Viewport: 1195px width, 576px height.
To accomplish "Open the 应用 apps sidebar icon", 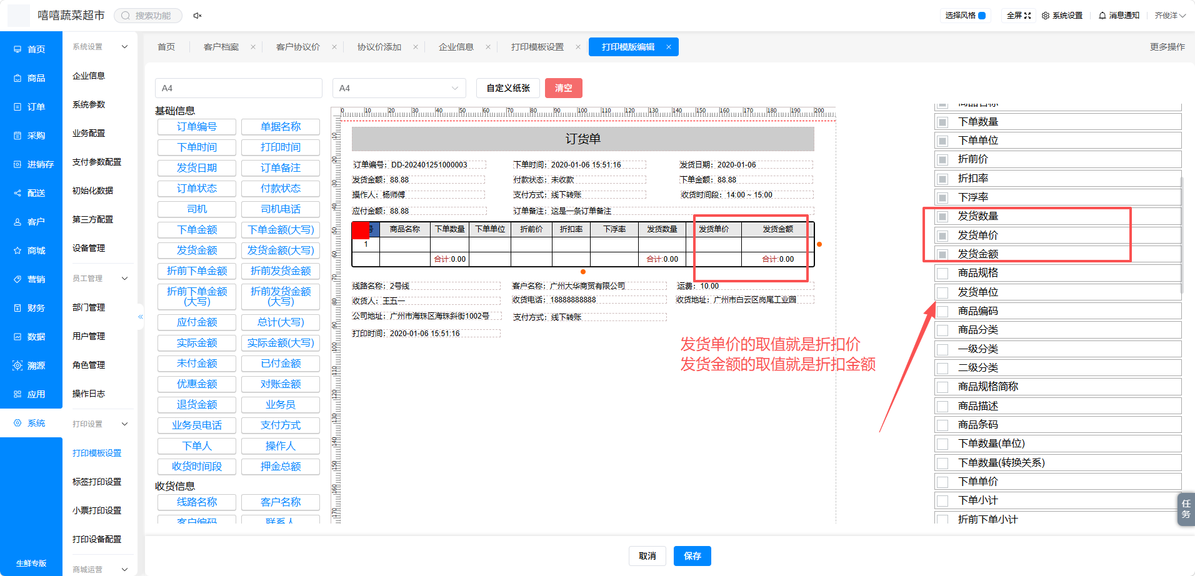I will point(17,394).
